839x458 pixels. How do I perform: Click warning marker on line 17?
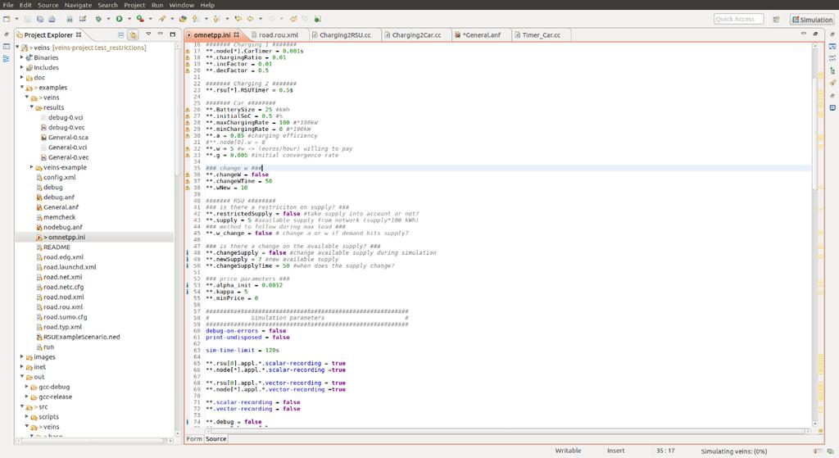(188, 52)
